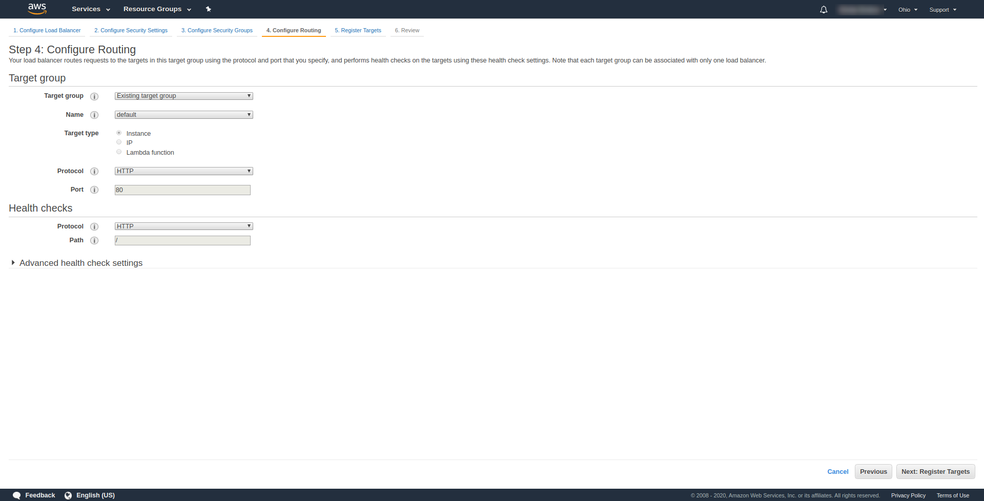Image resolution: width=984 pixels, height=501 pixels.
Task: Show info for target group Protocol
Action: click(94, 172)
